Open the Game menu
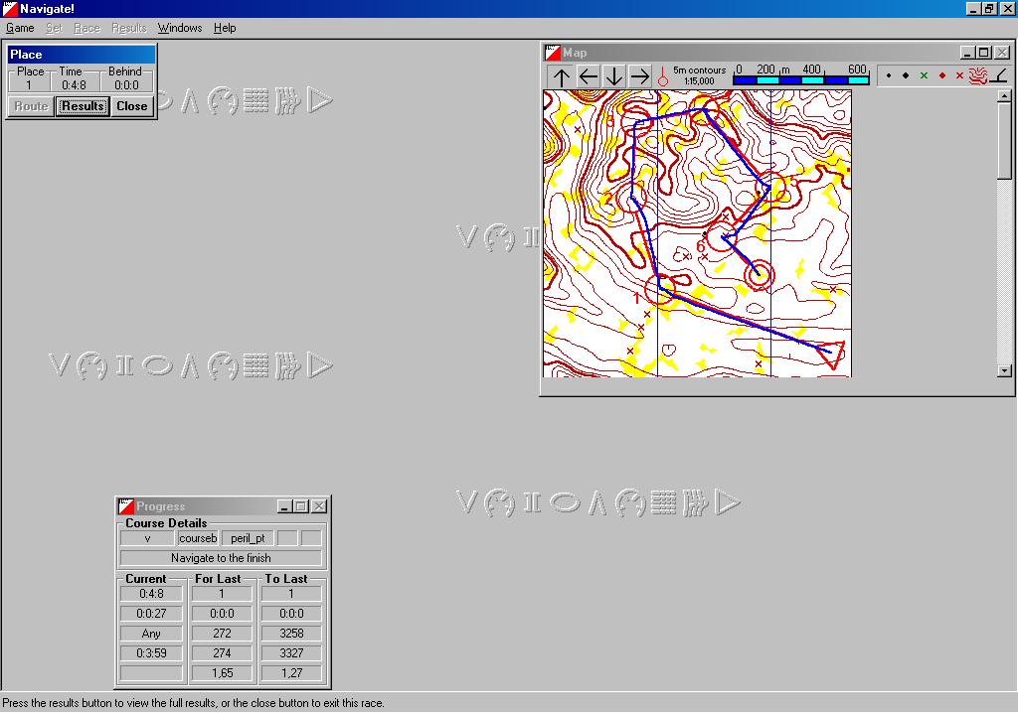Image resolution: width=1018 pixels, height=713 pixels. [x=20, y=28]
